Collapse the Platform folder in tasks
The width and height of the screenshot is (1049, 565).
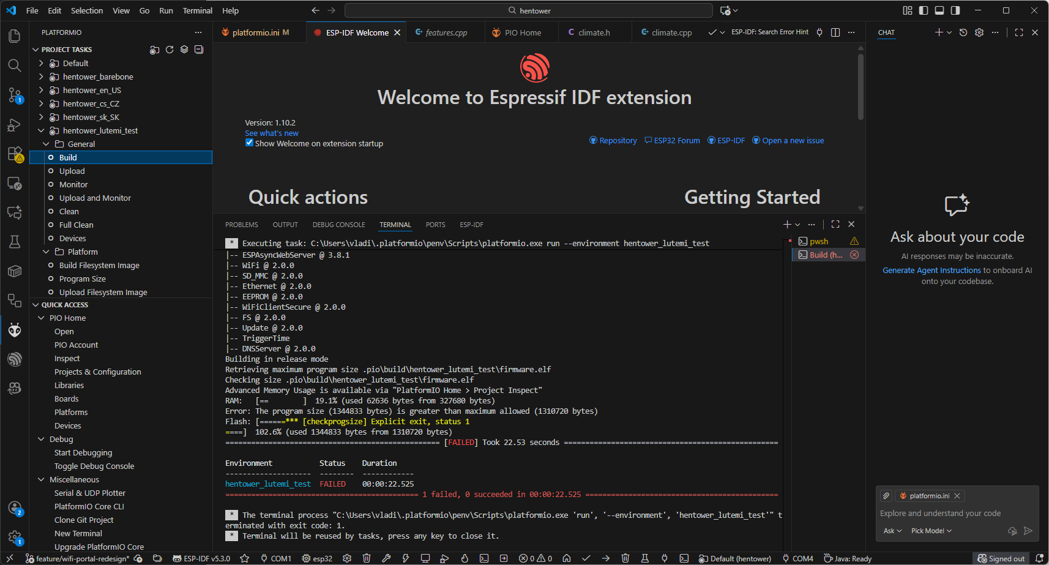coord(46,252)
